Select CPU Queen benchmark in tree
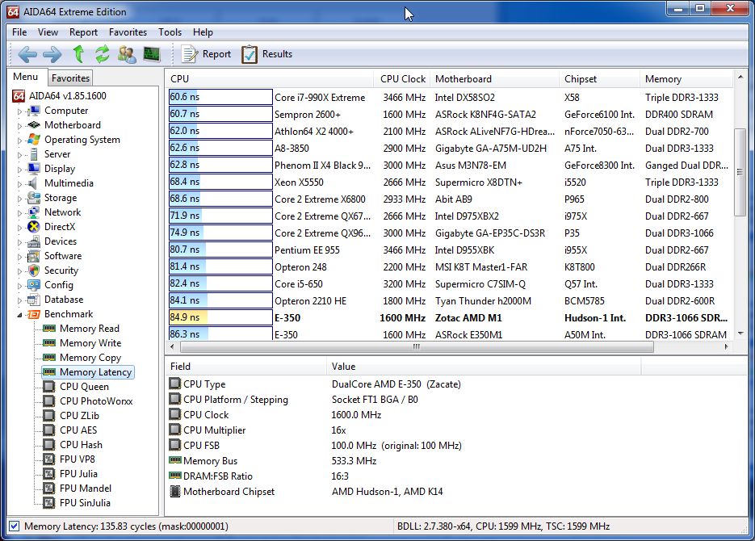This screenshot has width=755, height=541. 84,387
